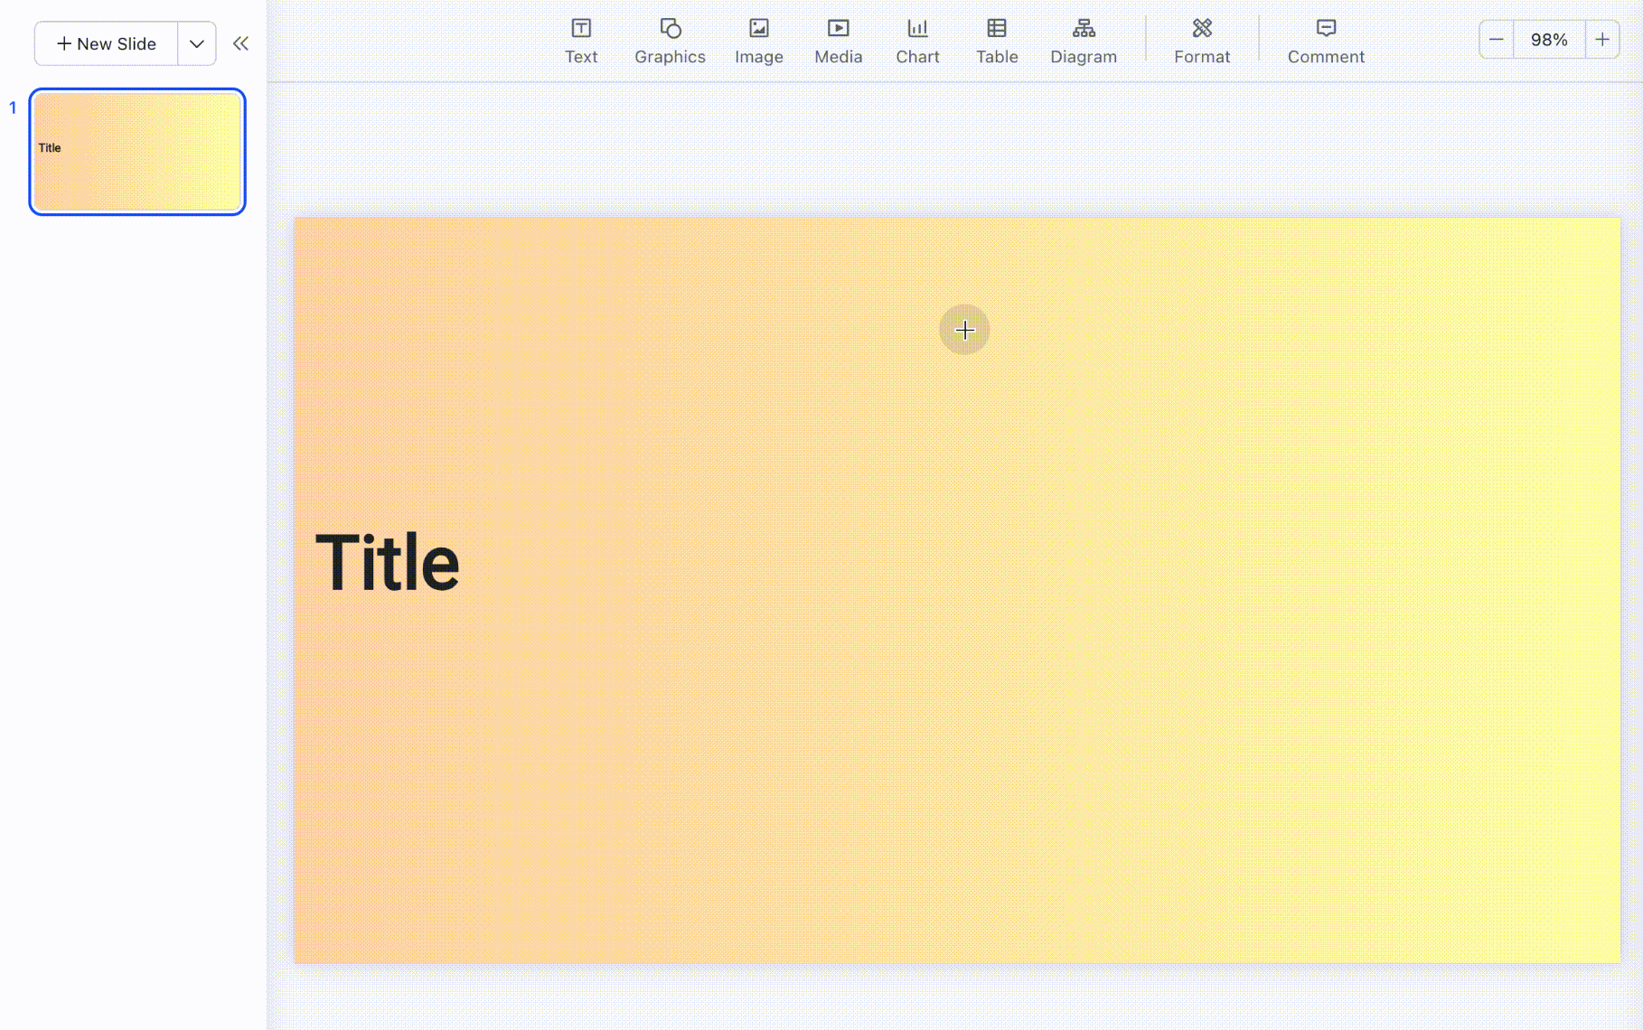
Task: Select slide 1 in the navigator
Action: coord(136,152)
